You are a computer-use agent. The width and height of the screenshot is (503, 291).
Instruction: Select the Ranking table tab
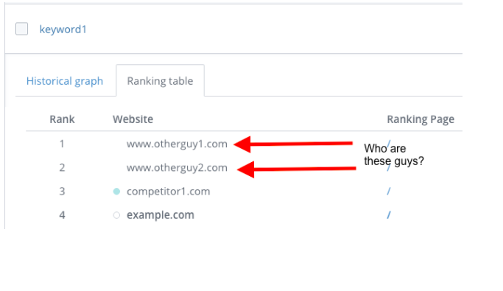(160, 81)
